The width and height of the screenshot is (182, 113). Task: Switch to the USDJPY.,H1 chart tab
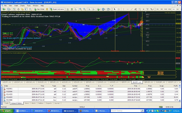click(x=7, y=82)
